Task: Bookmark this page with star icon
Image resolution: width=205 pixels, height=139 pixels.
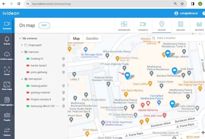Action: pos(182,4)
